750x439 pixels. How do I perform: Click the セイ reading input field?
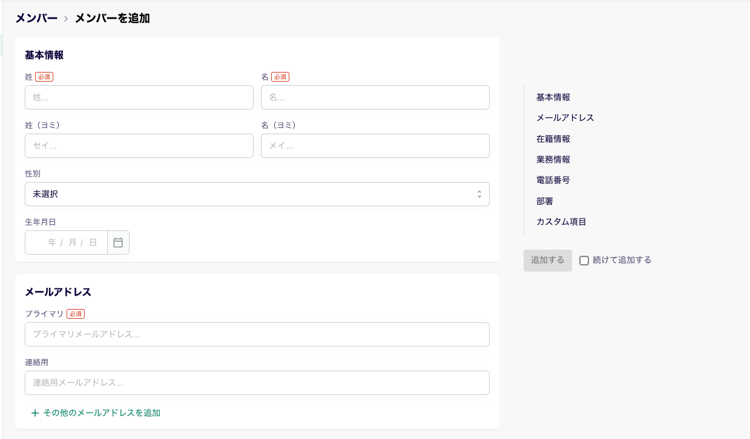[139, 146]
